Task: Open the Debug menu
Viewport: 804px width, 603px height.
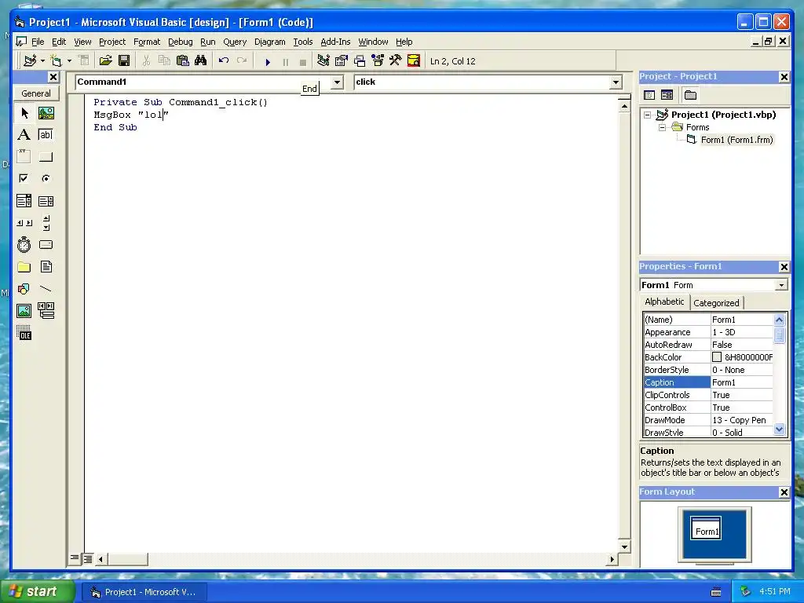Action: [x=180, y=42]
